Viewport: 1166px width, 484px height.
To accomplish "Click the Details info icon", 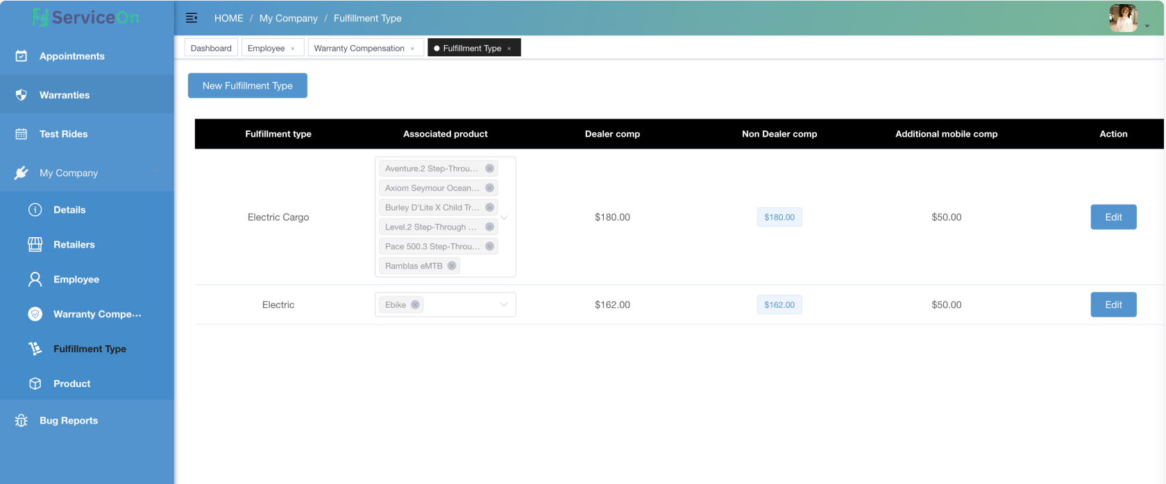I will [35, 209].
